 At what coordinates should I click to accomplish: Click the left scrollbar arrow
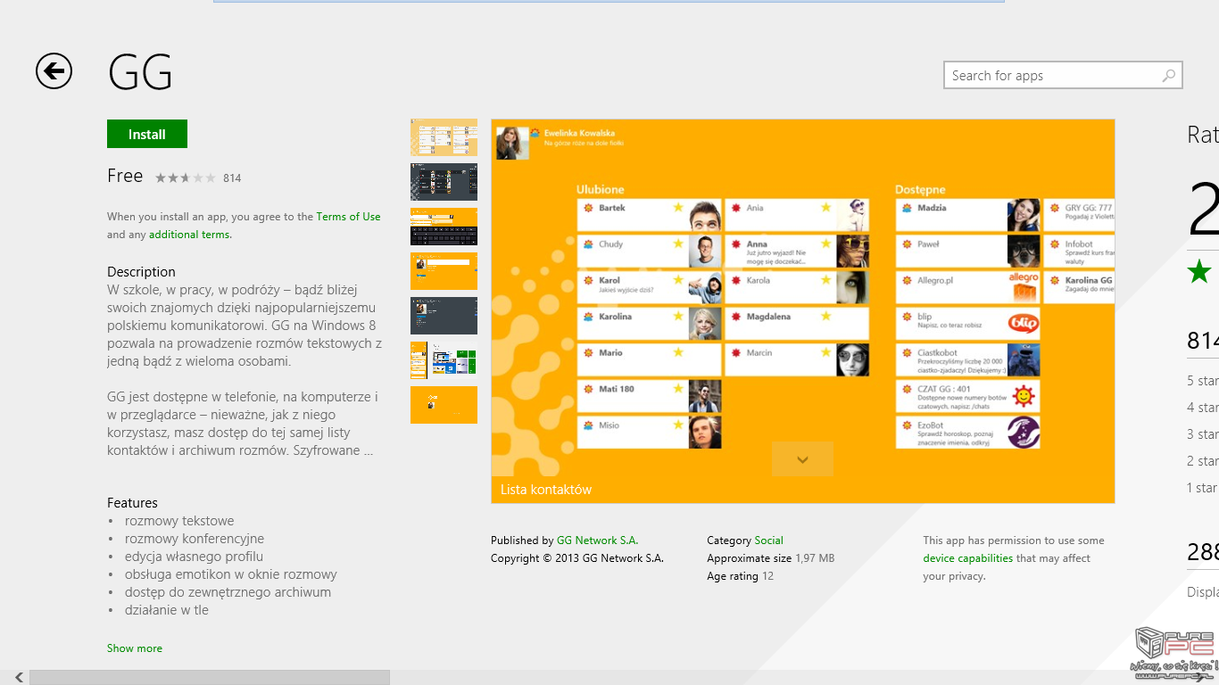tap(19, 678)
